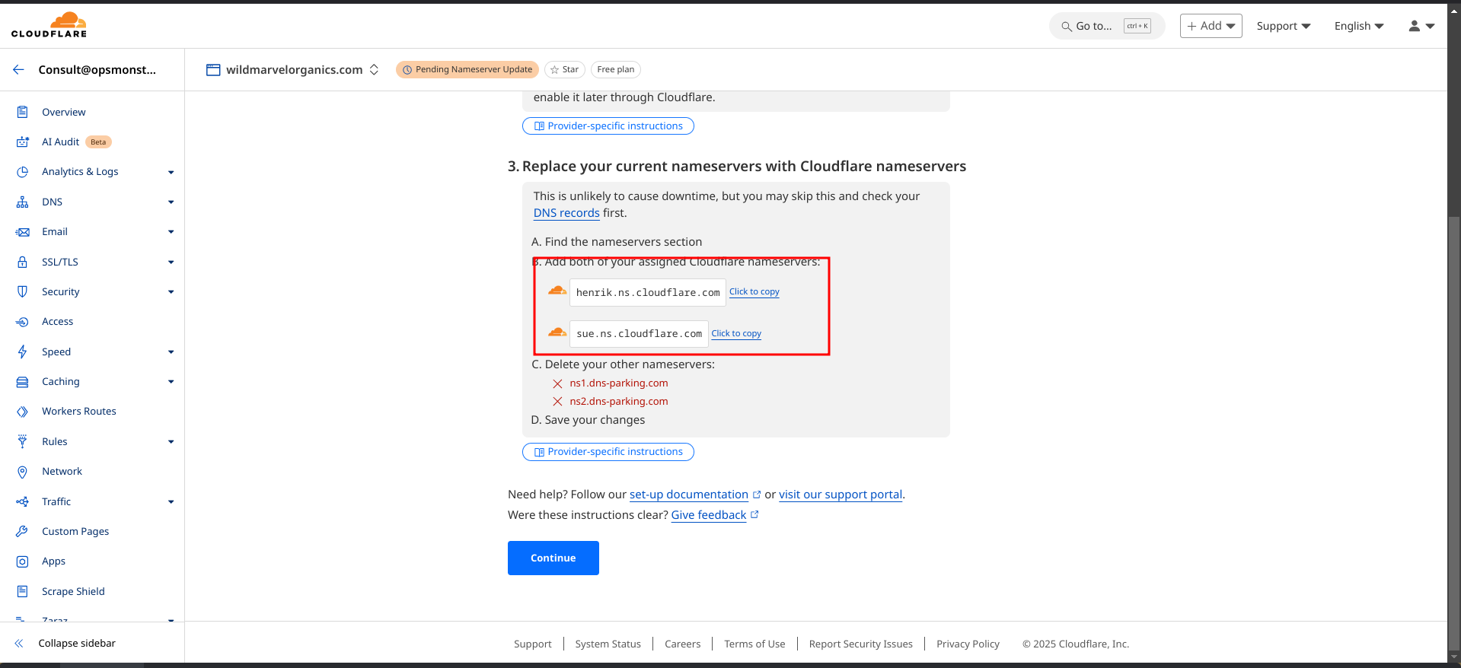Screen dimensions: 1461x668
Task: Open the domain switcher for wildmarvelorganics.com
Action: tap(374, 69)
